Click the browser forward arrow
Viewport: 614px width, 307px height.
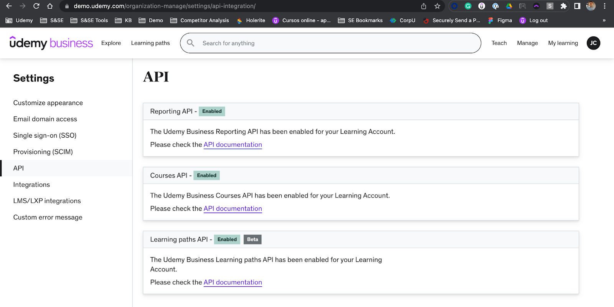23,6
